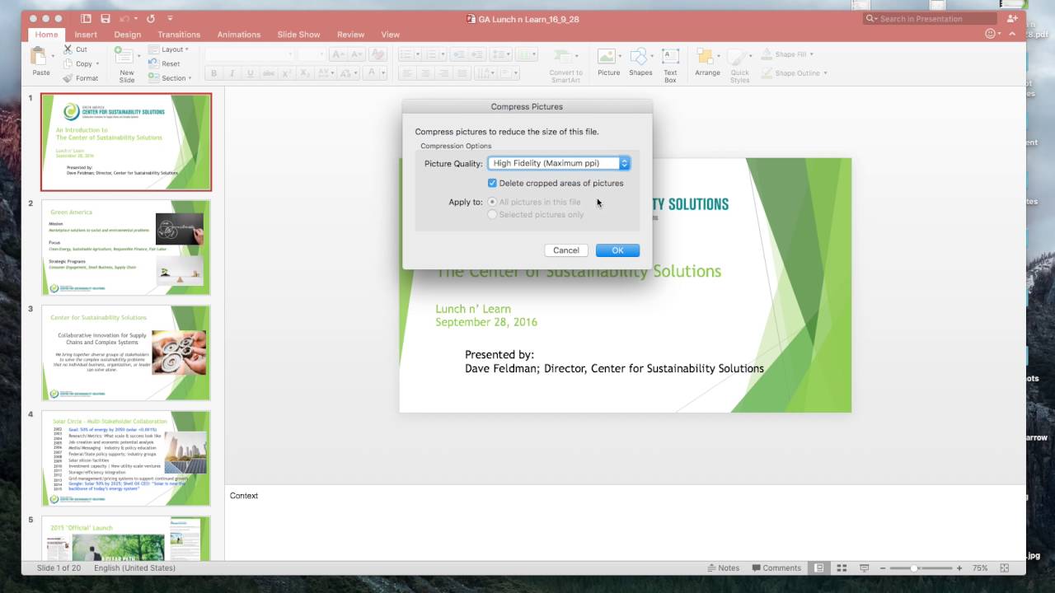Toggle Delete cropped areas of pictures checkbox
This screenshot has width=1055, height=593.
[x=492, y=183]
